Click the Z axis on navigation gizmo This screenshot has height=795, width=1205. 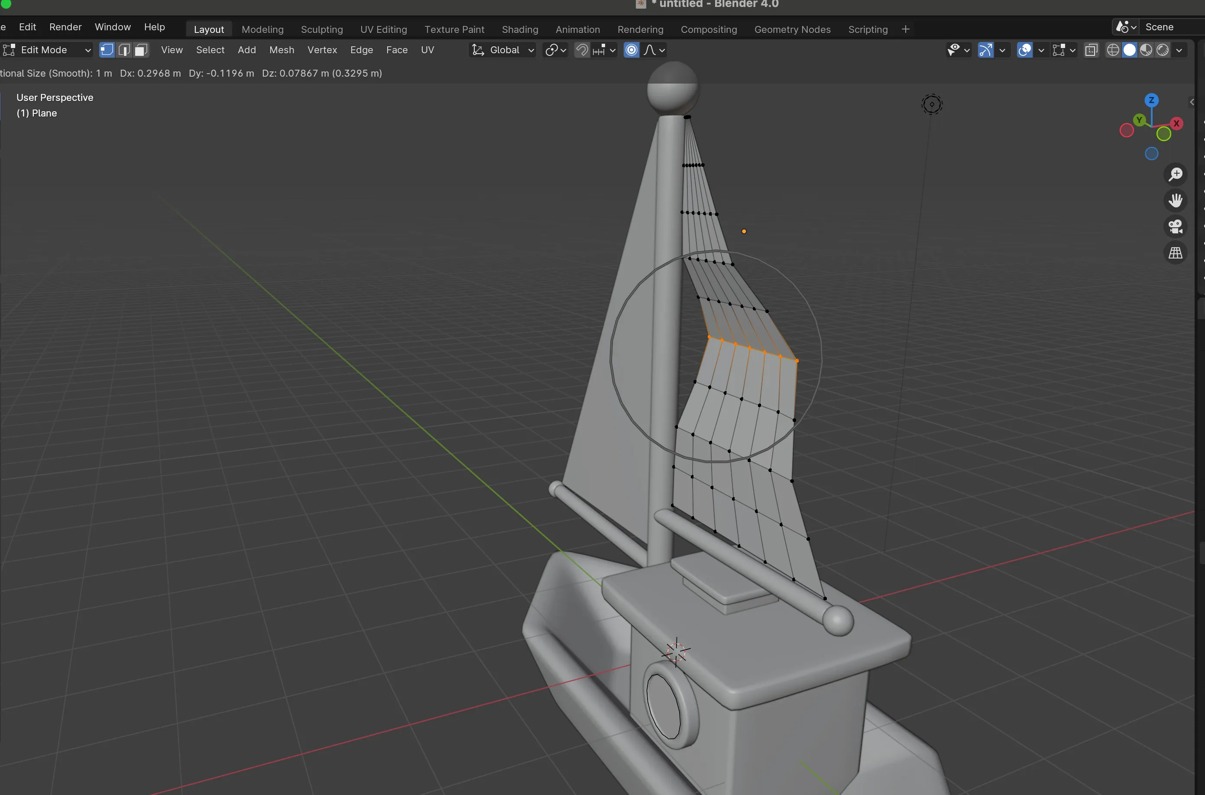coord(1152,100)
